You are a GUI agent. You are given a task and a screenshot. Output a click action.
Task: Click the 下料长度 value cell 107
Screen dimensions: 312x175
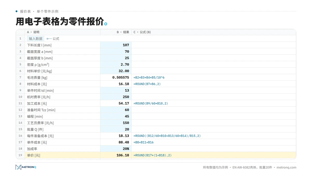[x=116, y=45]
